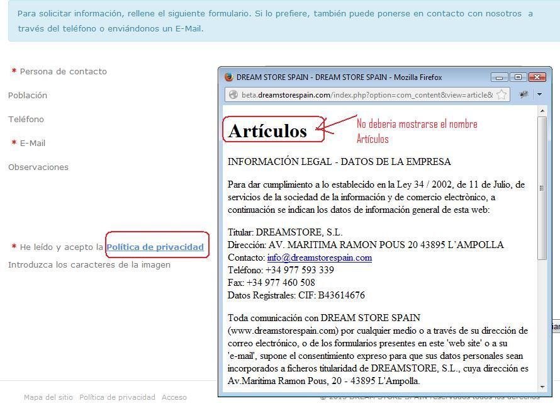Screen dimensions: 560x413
Task: Click the popup URL address field
Action: click(x=367, y=94)
